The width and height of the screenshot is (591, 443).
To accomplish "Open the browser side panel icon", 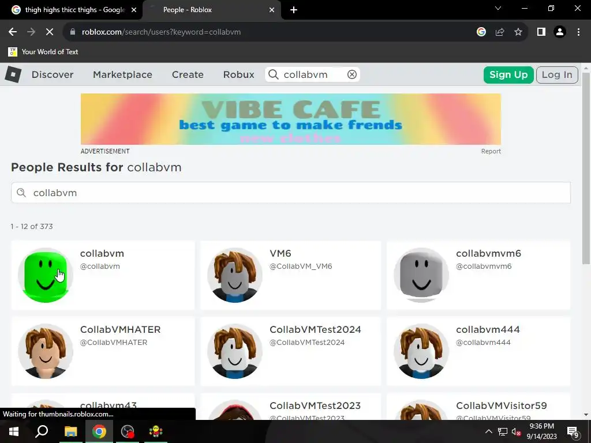I will [x=541, y=32].
